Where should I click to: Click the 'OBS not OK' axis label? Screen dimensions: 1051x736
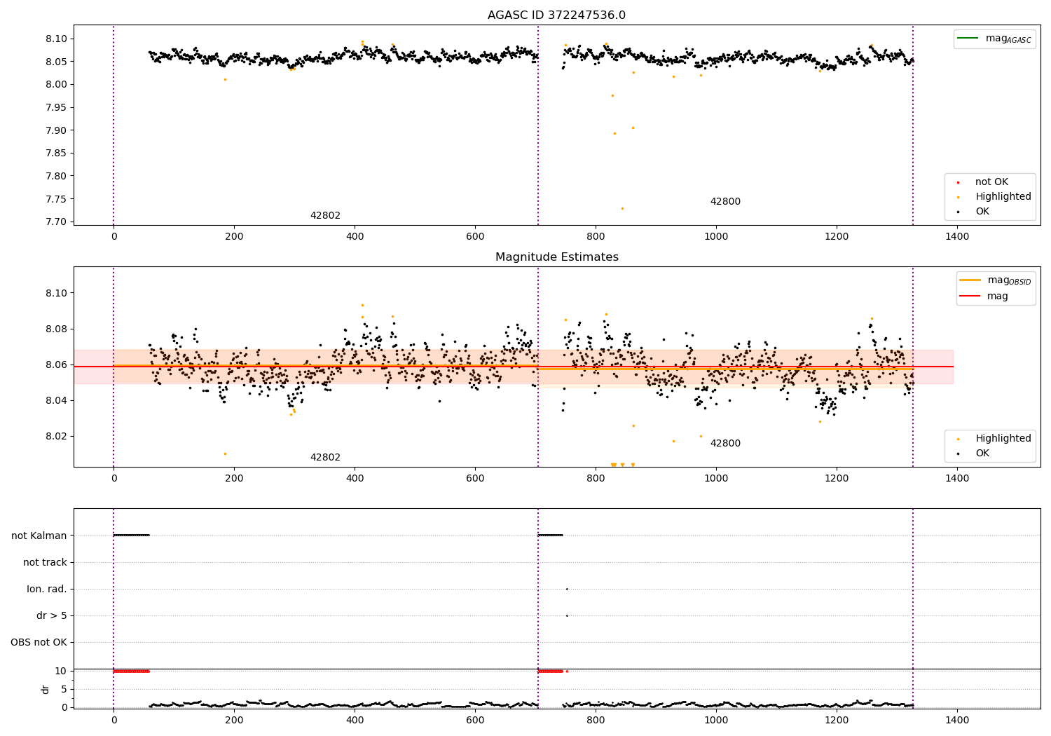[x=39, y=643]
